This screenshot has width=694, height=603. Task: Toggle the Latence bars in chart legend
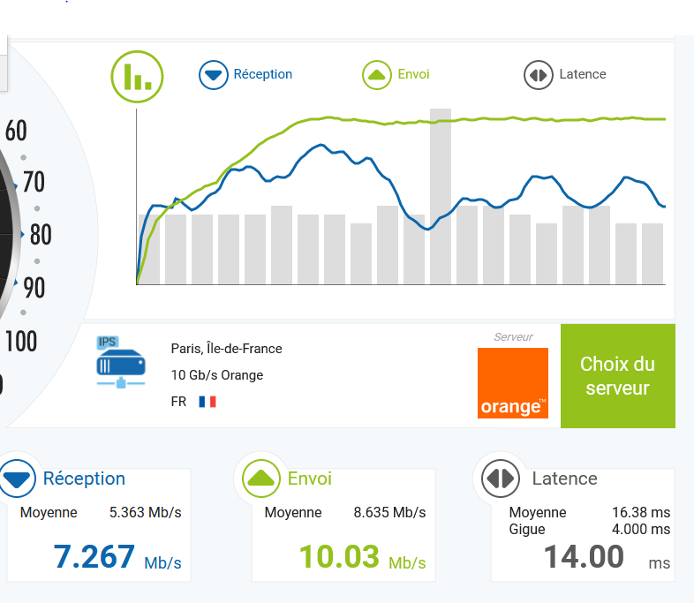coord(582,74)
